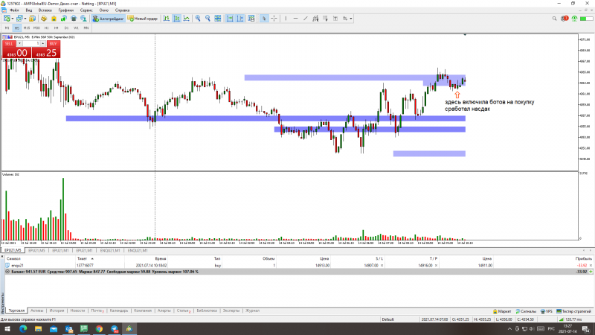
Task: Select the horizontal line tool
Action: tap(295, 18)
